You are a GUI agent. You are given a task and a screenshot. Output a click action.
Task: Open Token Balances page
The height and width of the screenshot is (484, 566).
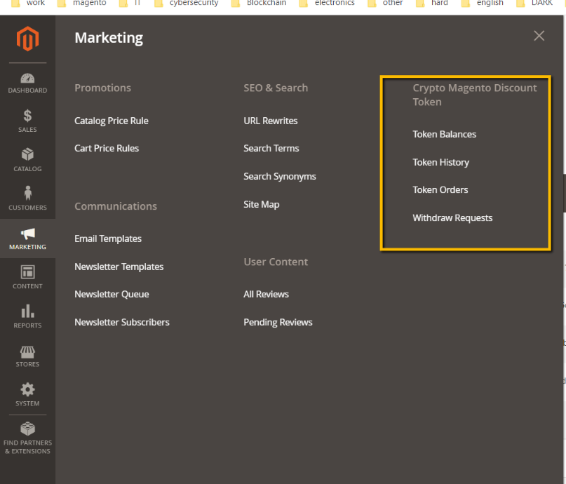pyautogui.click(x=444, y=134)
